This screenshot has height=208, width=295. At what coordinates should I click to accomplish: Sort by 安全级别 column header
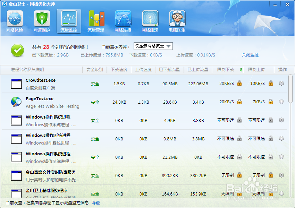(95, 70)
